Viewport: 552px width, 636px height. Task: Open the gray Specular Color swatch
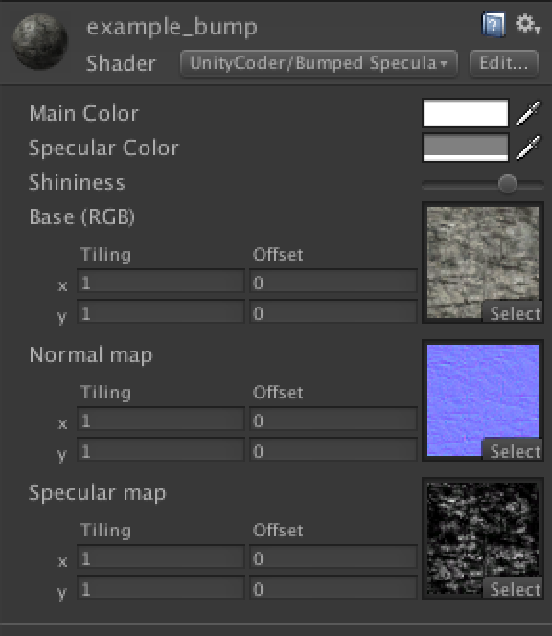click(x=466, y=148)
